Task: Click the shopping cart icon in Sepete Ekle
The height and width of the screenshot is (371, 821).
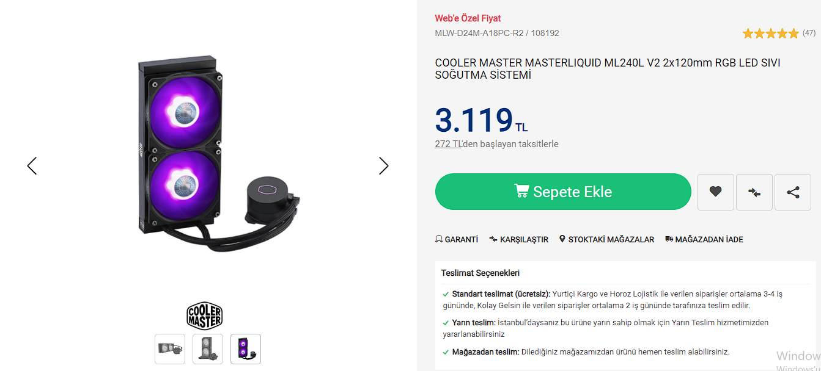Action: coord(521,192)
